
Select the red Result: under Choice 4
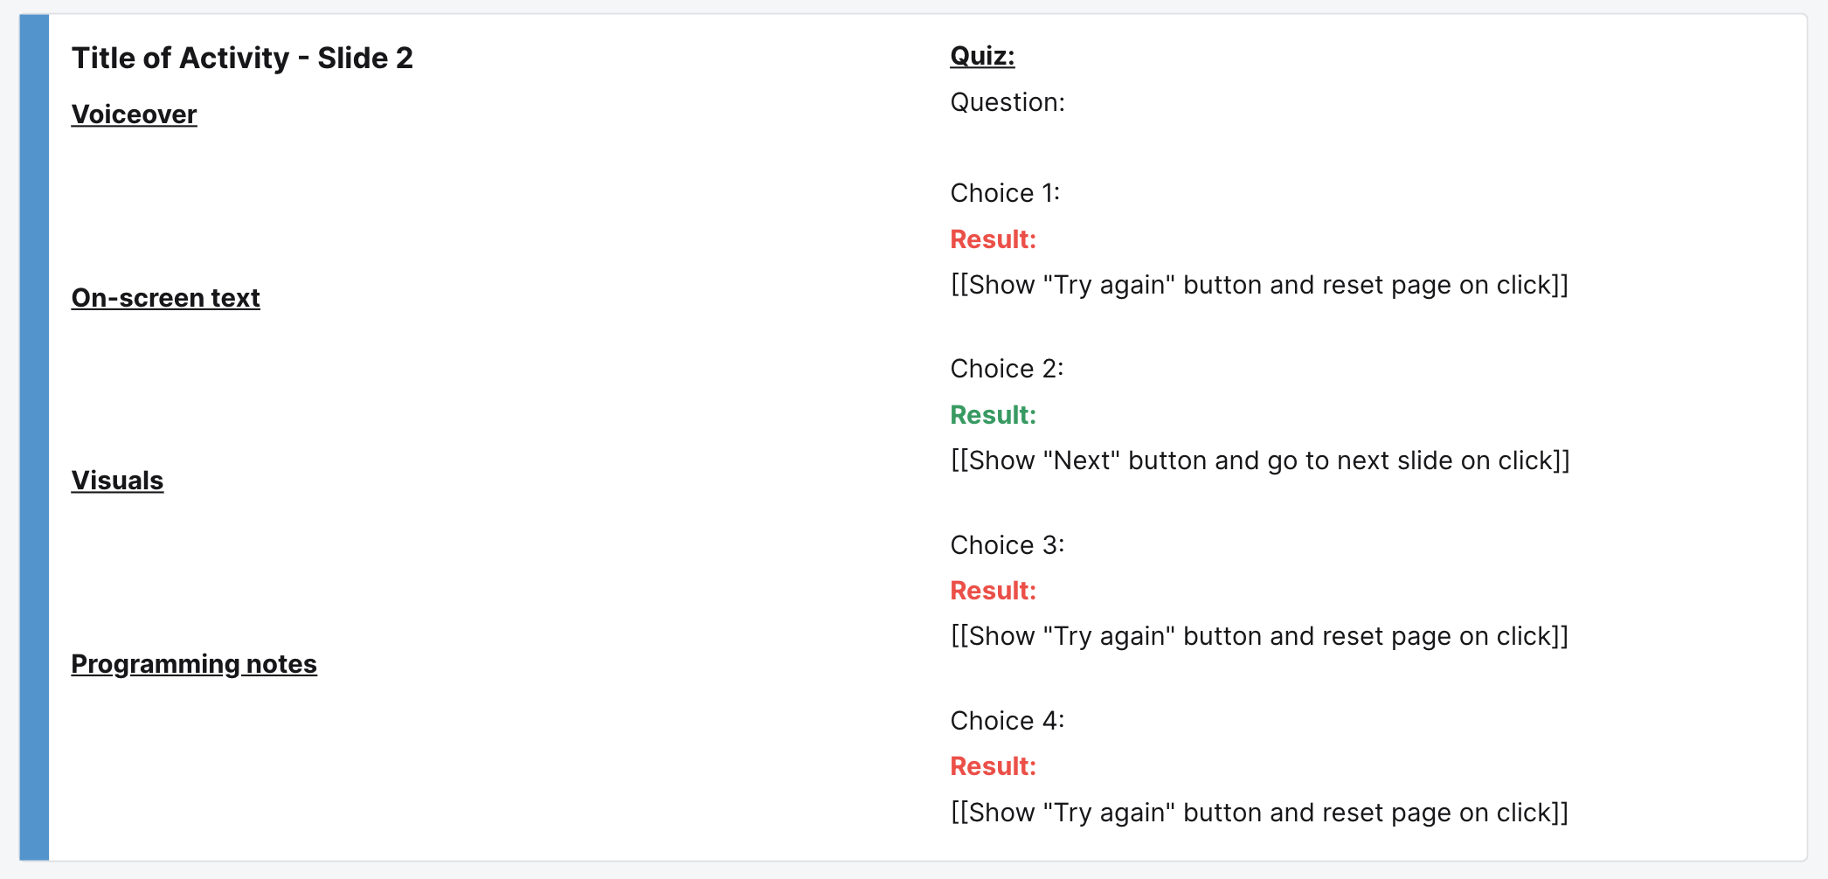[x=993, y=766]
